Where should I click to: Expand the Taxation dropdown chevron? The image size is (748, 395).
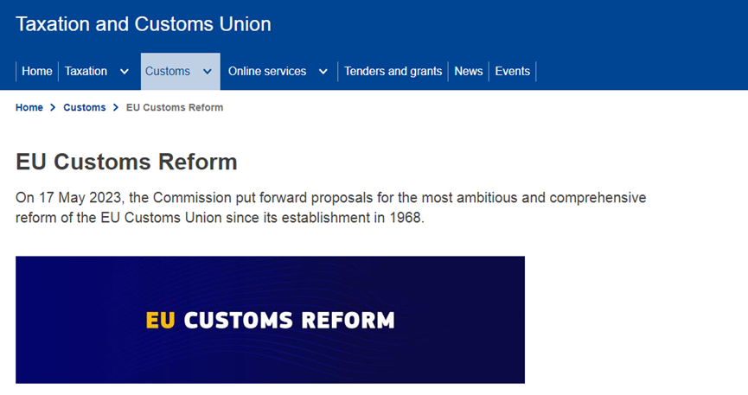(x=125, y=71)
